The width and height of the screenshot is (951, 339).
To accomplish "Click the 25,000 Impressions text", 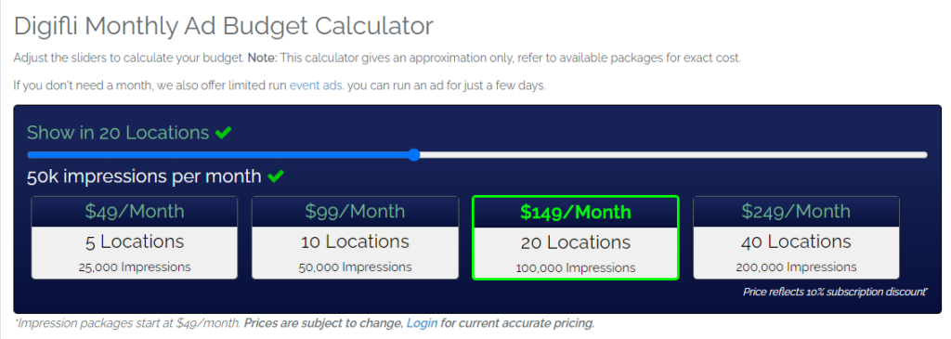I will (x=135, y=267).
